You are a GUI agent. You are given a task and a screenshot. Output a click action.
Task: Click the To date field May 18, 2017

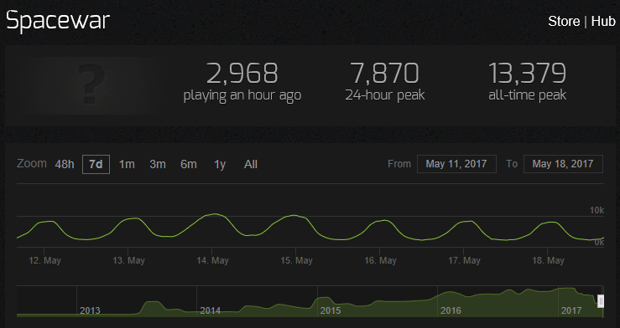(x=563, y=164)
